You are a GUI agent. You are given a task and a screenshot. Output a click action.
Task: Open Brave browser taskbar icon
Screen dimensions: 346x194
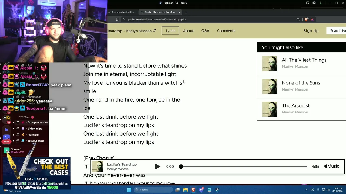coord(193,190)
